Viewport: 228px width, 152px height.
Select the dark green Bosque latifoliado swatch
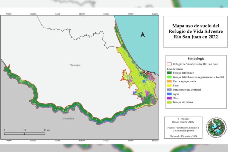pos(169,73)
